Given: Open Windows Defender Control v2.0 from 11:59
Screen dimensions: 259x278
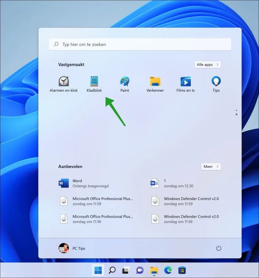Looking at the screenshot, I should [185, 201].
